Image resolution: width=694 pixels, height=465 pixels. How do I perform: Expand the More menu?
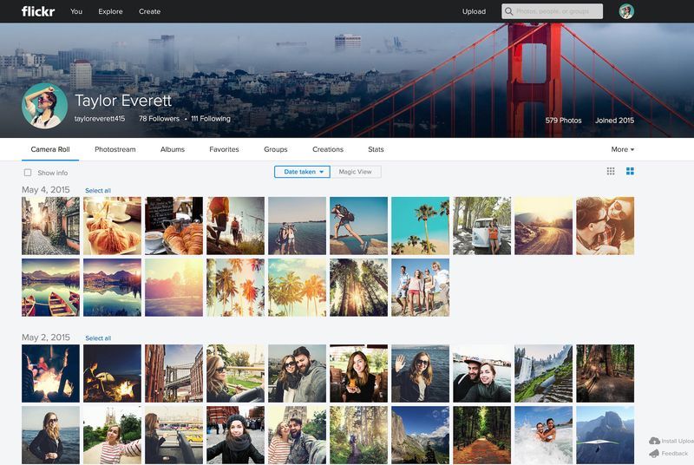pos(622,149)
